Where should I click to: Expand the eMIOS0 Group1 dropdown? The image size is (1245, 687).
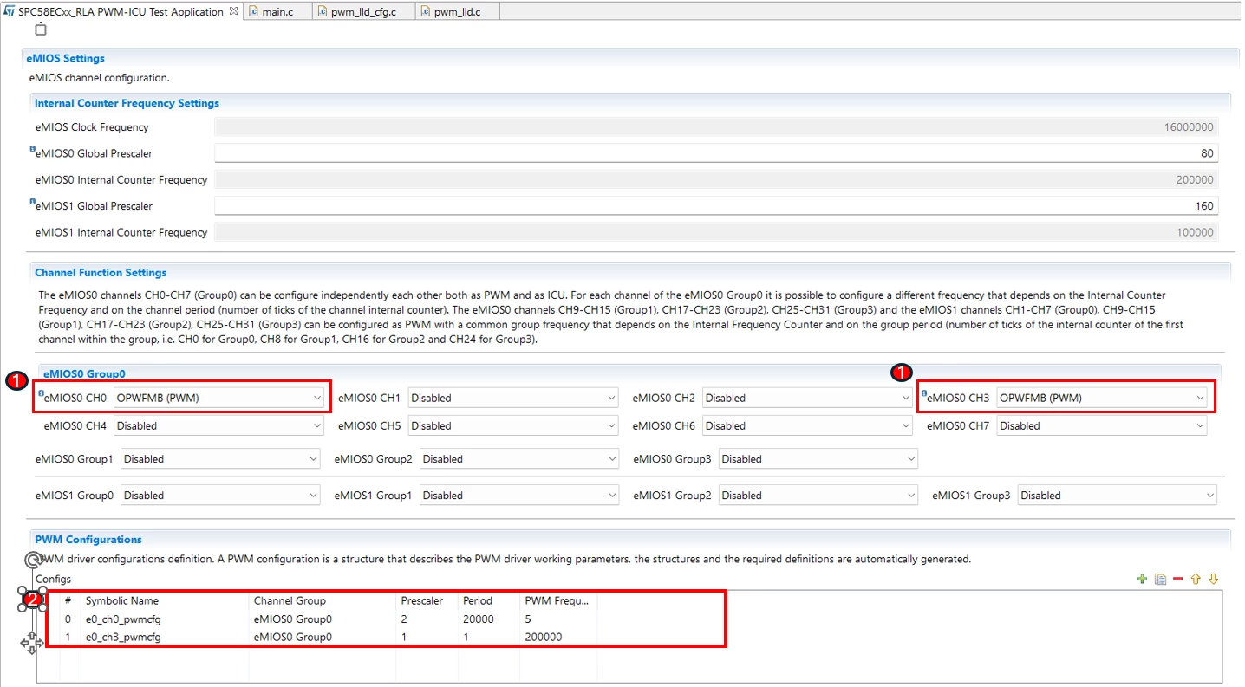(x=220, y=459)
